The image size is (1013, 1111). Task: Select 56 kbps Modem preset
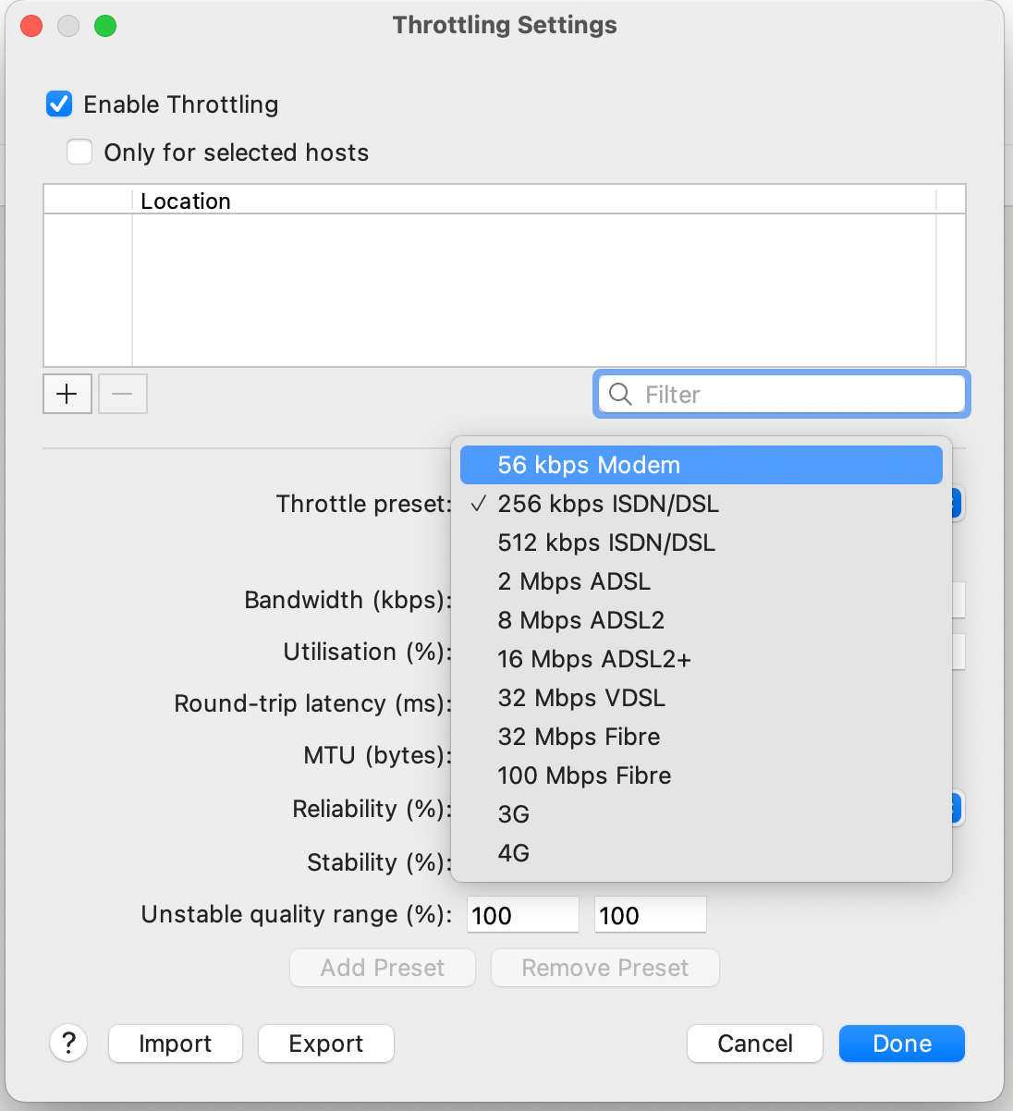588,465
